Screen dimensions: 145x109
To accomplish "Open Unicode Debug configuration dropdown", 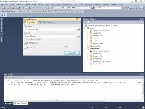I will pos(66,8).
